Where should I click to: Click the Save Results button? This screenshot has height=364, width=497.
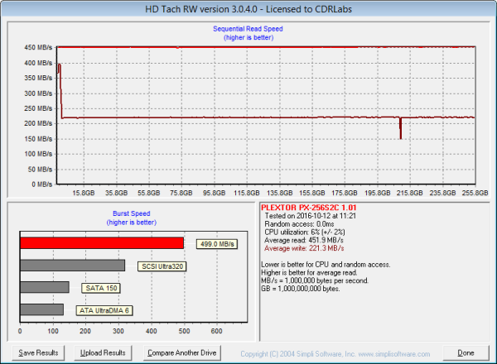coord(38,353)
